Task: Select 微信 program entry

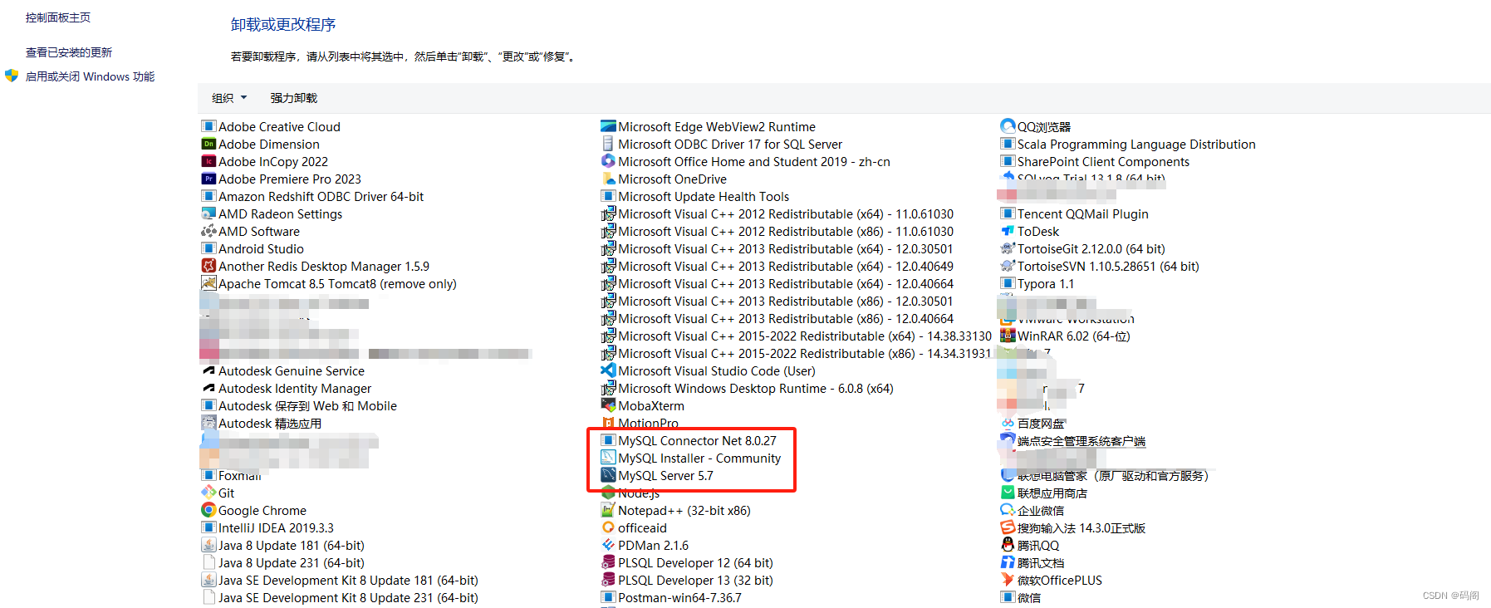Action: [x=1021, y=597]
